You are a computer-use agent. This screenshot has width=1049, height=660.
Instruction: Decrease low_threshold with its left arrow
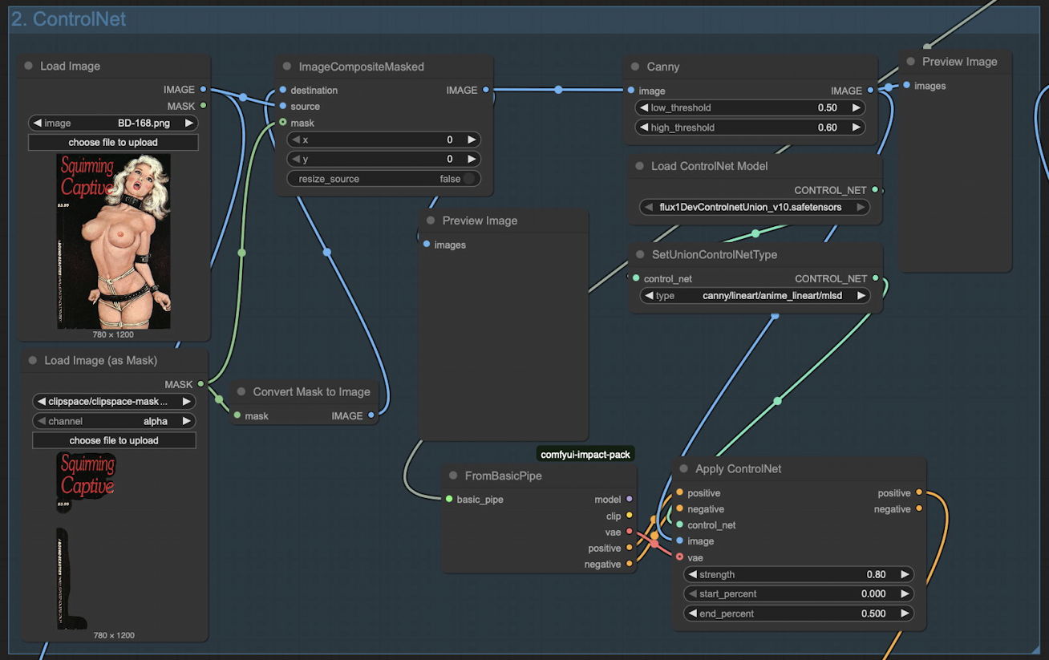[643, 108]
